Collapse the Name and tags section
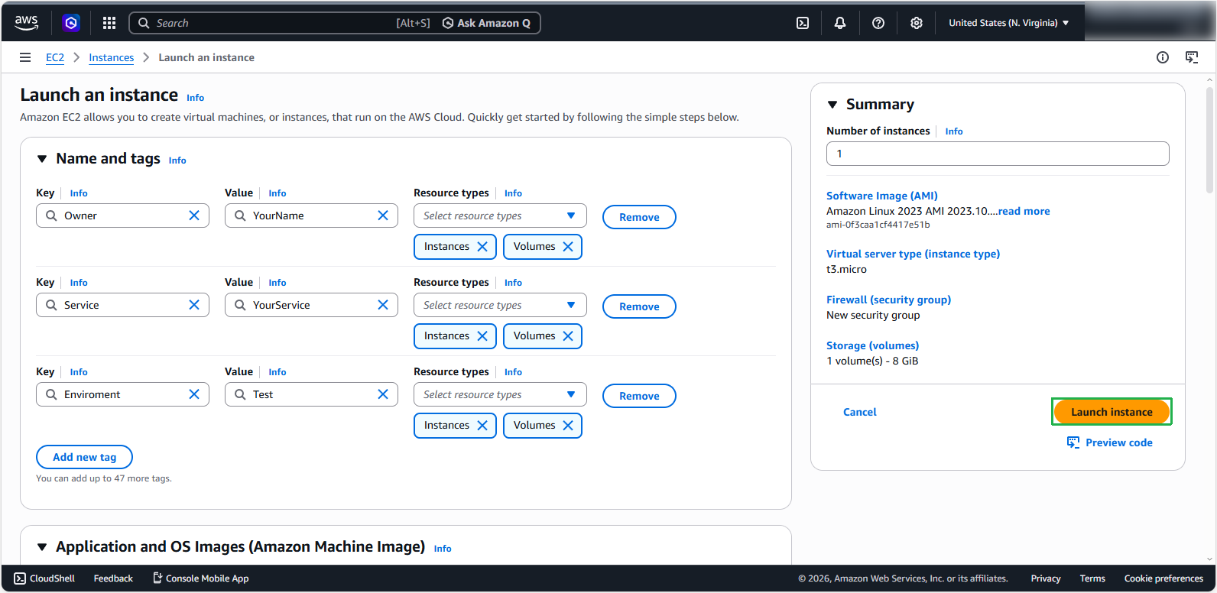The width and height of the screenshot is (1217, 593). tap(42, 159)
